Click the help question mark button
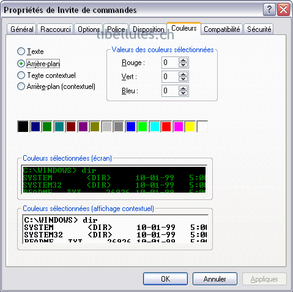This screenshot has width=293, height=292. tap(269, 10)
